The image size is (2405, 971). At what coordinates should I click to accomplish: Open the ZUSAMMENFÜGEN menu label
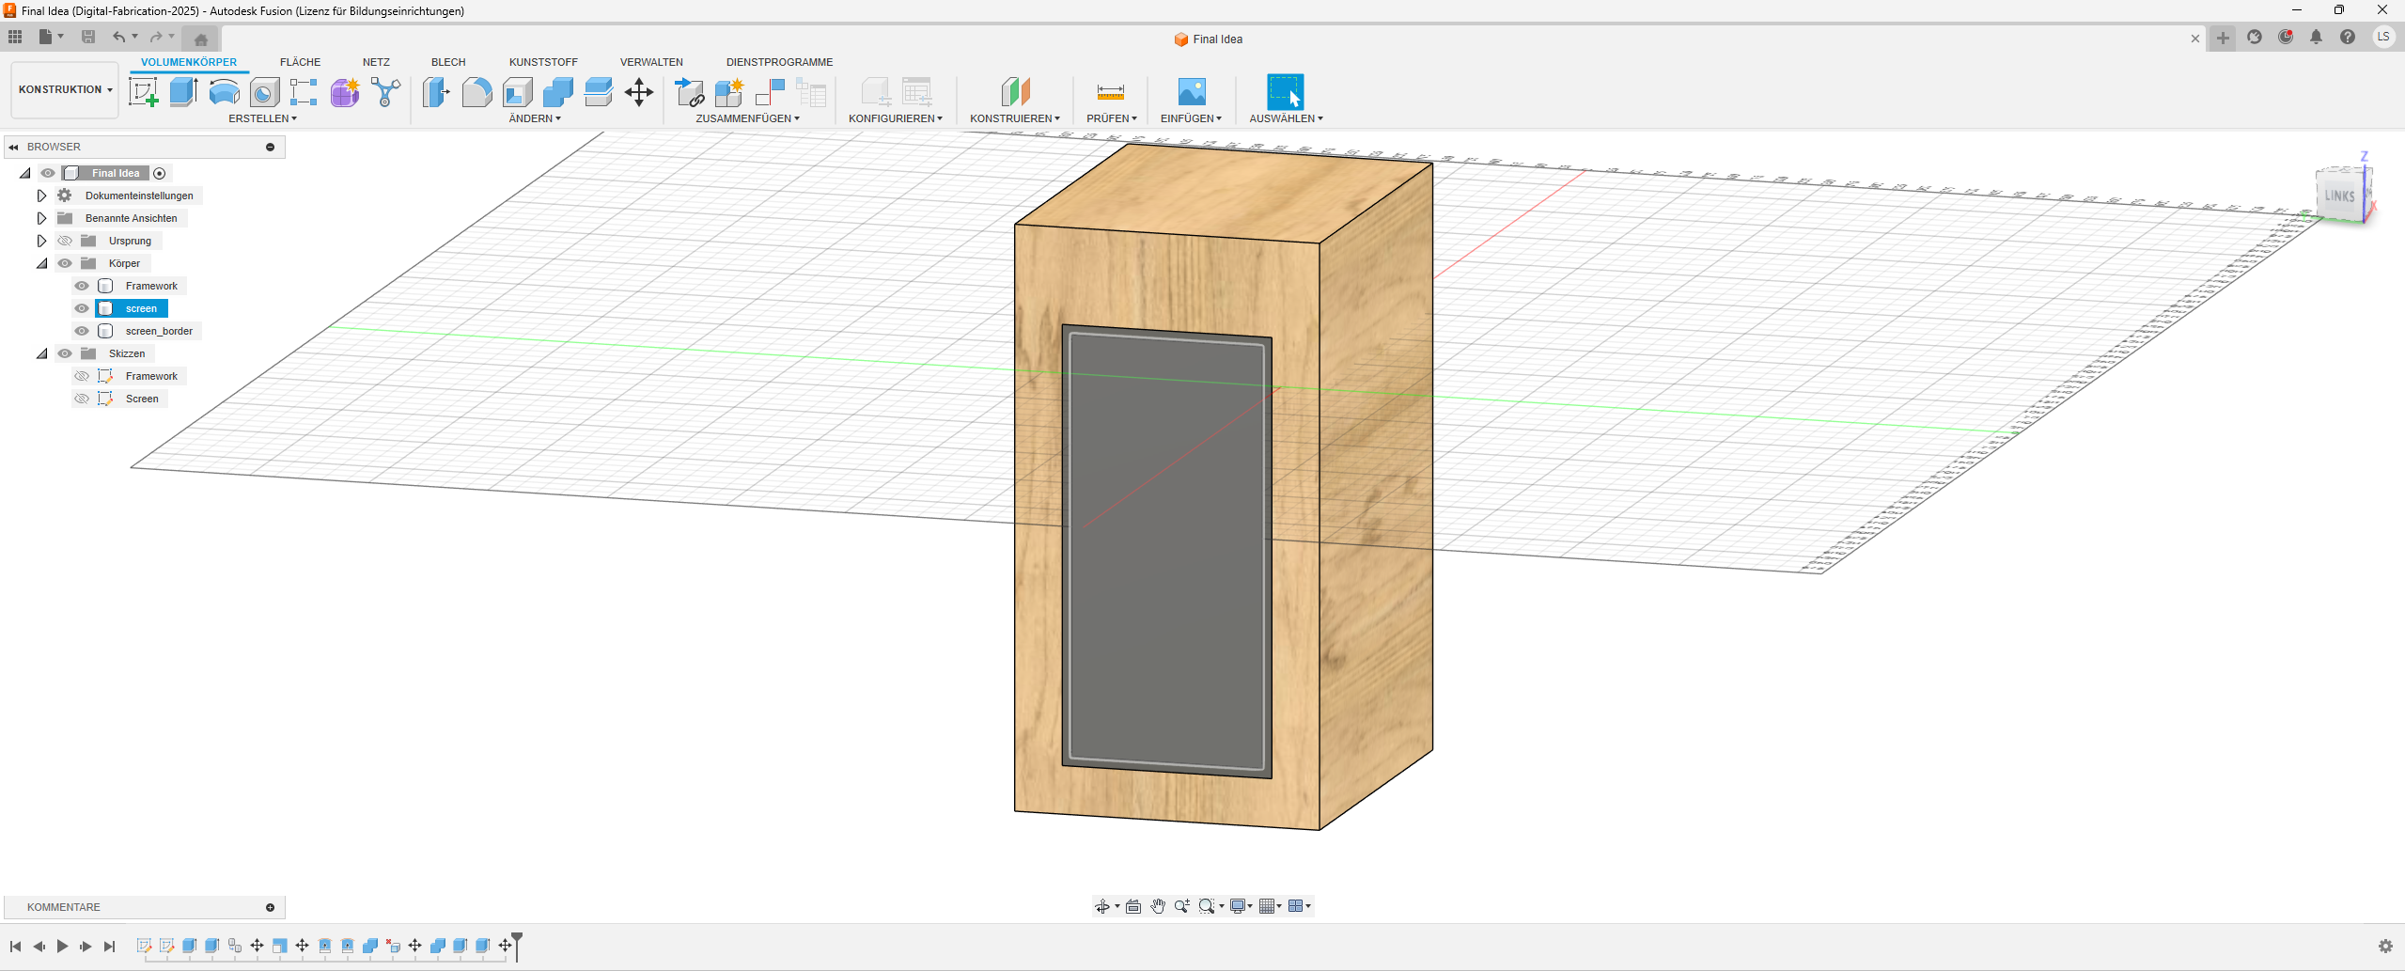tap(747, 118)
